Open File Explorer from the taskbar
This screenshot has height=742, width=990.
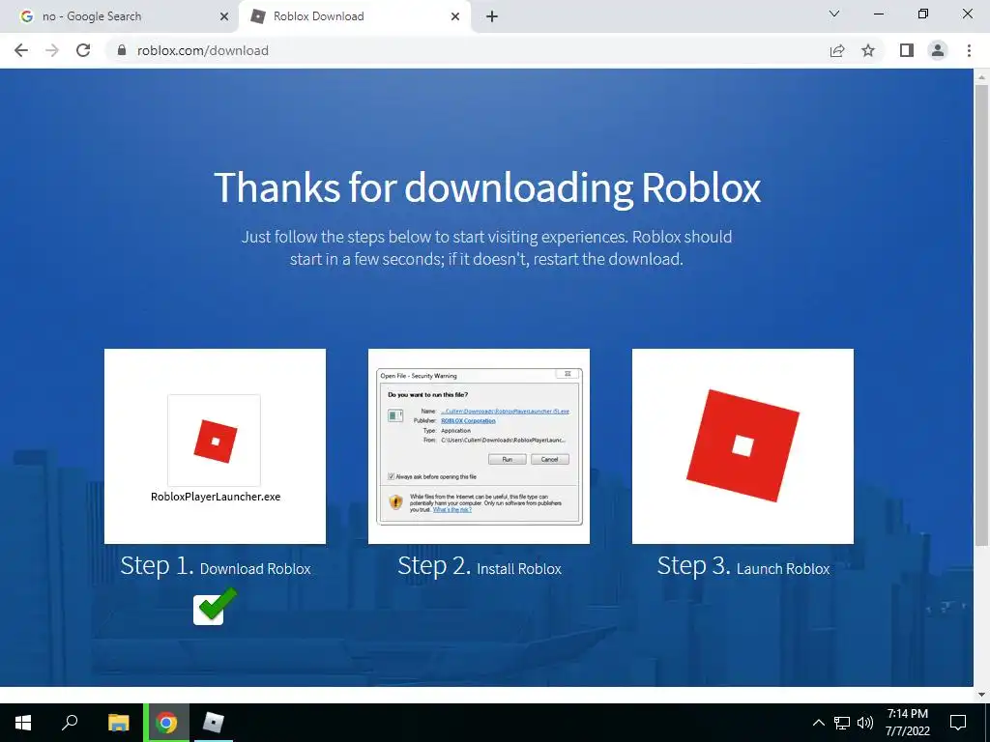118,723
